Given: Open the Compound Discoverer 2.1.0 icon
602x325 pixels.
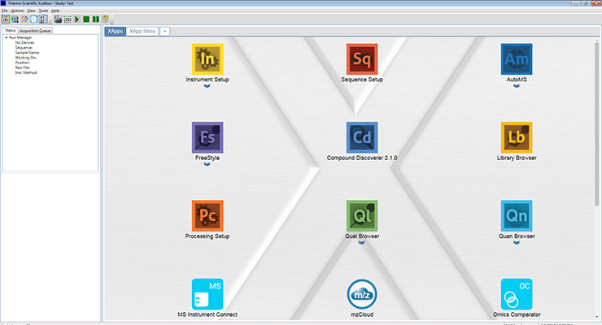Looking at the screenshot, I should pyautogui.click(x=362, y=137).
